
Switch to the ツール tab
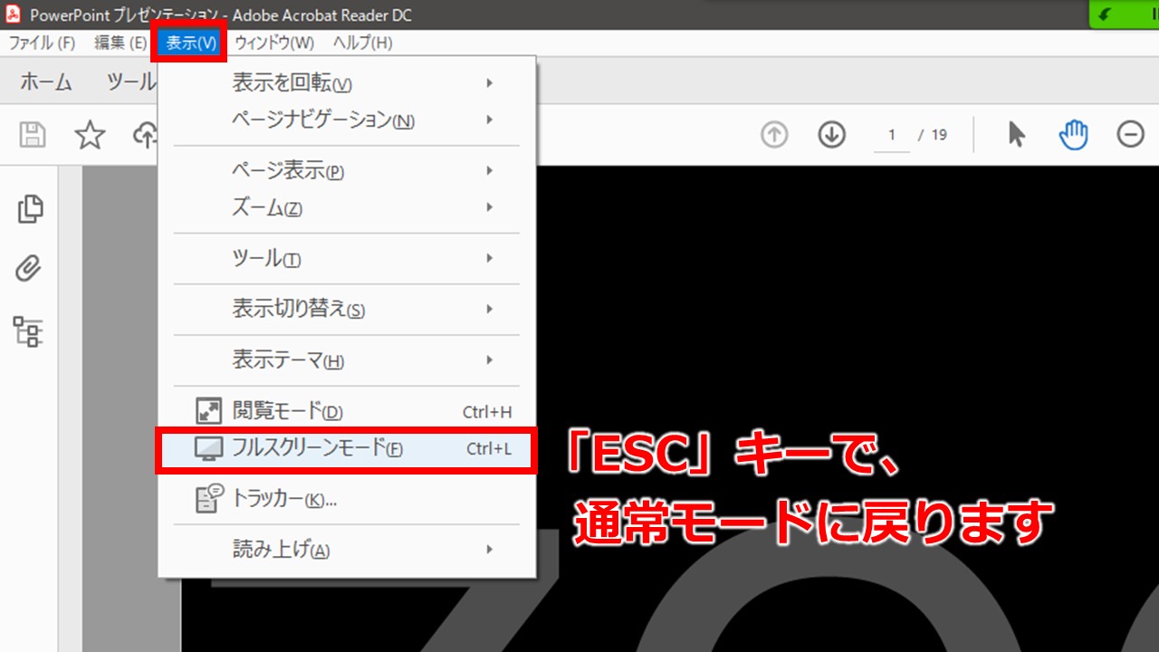point(130,81)
